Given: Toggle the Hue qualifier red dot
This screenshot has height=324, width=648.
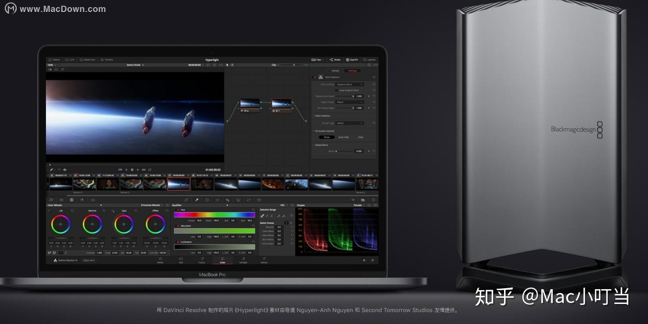Looking at the screenshot, I should coord(178,209).
